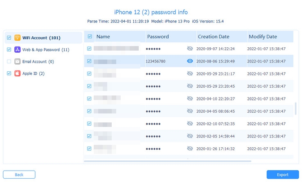Click the vertical scrollbar thumb on right
The height and width of the screenshot is (182, 302).
click(x=295, y=109)
